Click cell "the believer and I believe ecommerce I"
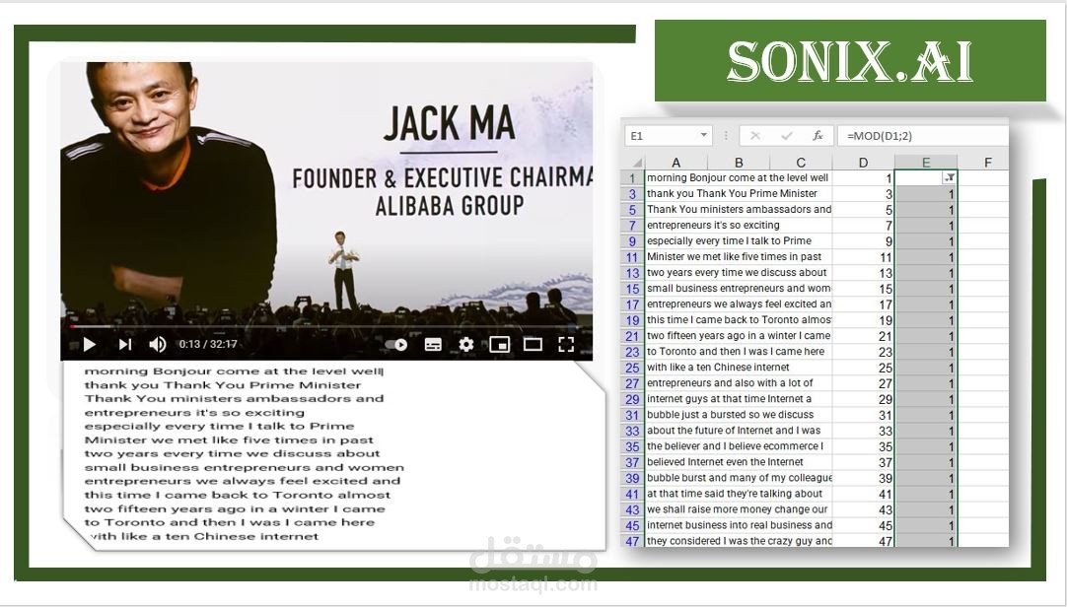Screen dimensions: 1067x607 (739, 446)
